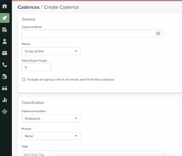Open the crosshair target icon in sidebar
Image resolution: width=182 pixels, height=156 pixels.
[x=5, y=111]
